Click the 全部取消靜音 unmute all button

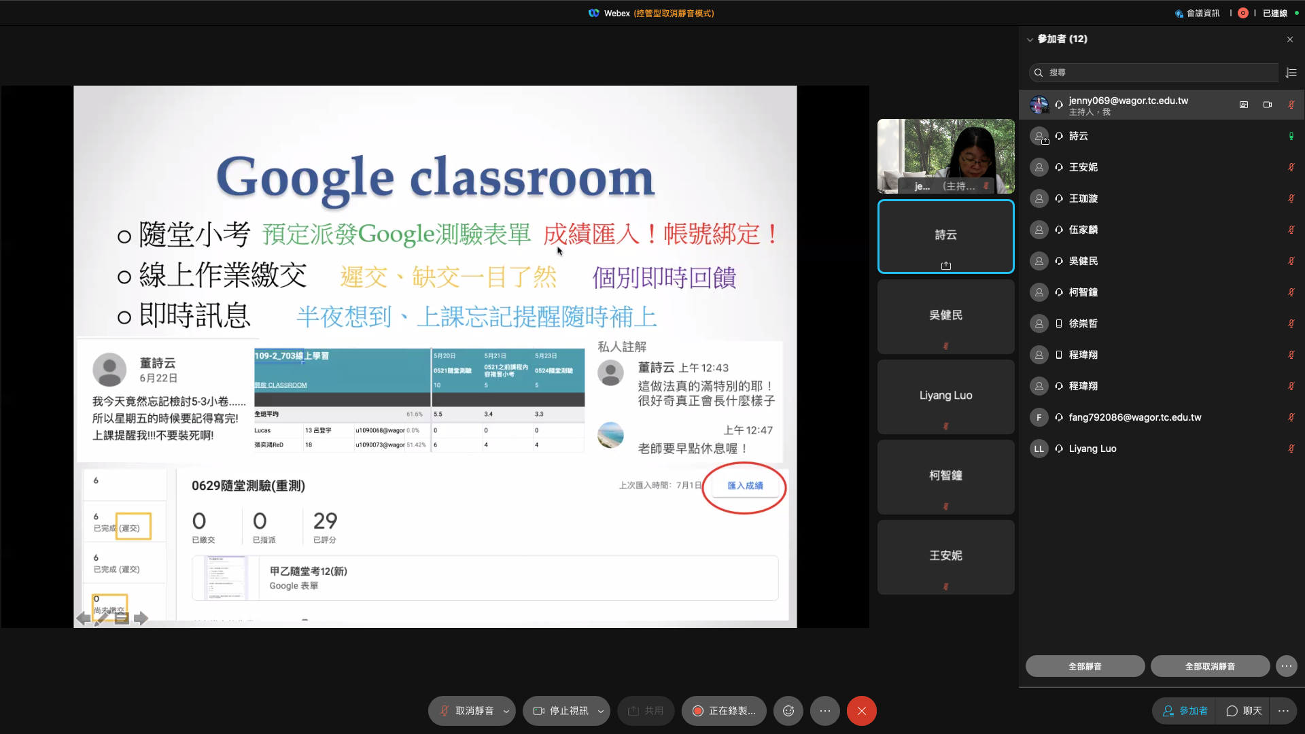(x=1210, y=666)
